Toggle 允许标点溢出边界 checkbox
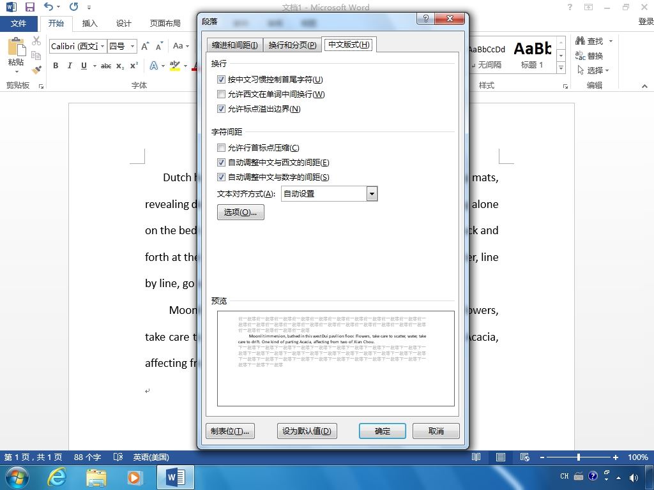This screenshot has height=490, width=654. [x=221, y=108]
